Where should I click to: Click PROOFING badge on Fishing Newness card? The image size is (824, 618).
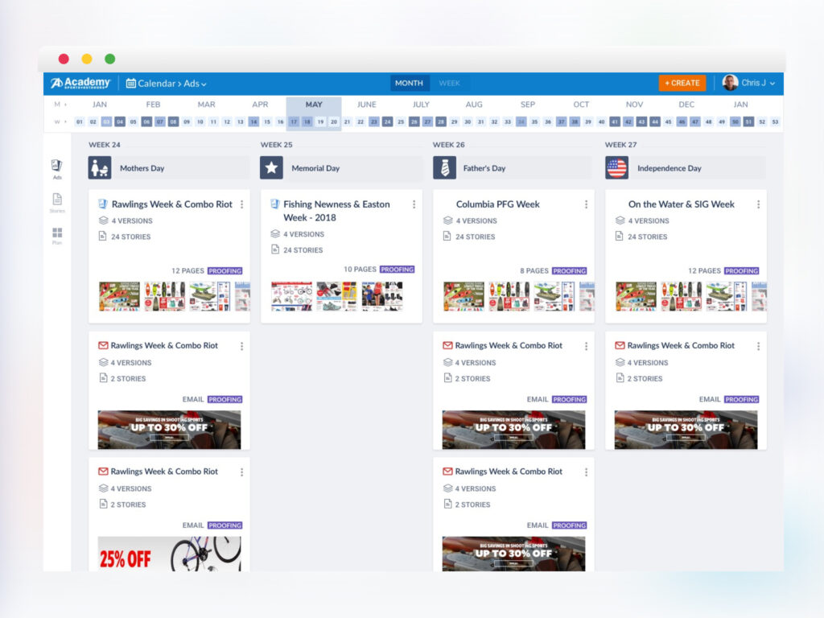pos(398,269)
